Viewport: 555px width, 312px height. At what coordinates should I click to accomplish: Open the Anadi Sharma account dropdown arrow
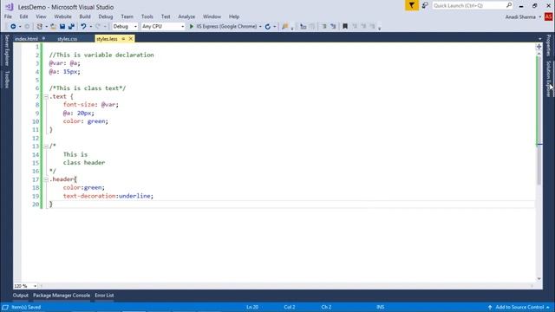[540, 16]
